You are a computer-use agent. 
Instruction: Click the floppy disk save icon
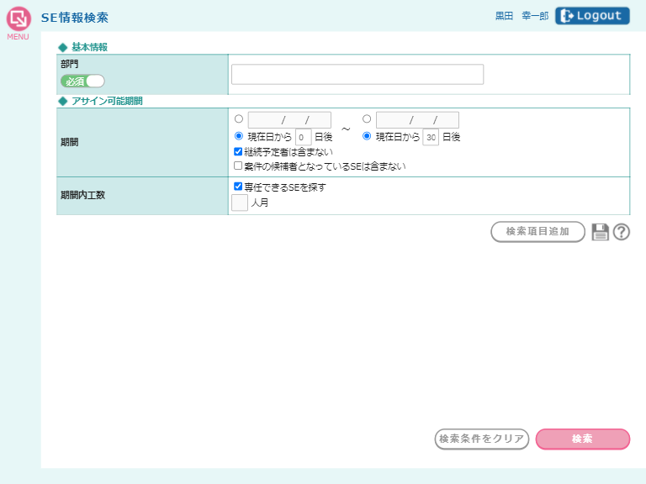click(600, 233)
